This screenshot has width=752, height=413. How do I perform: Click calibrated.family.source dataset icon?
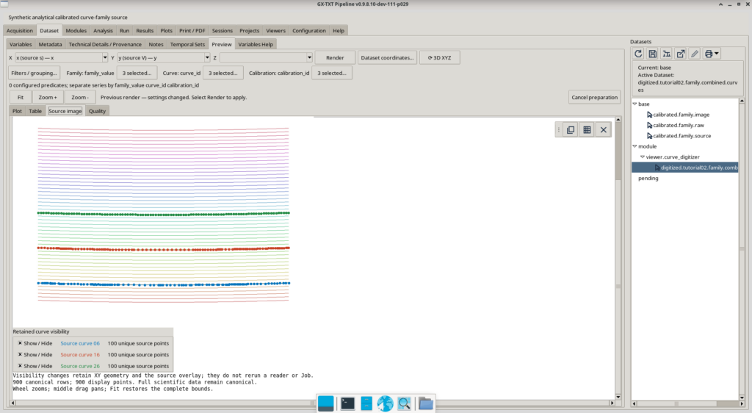[649, 136]
